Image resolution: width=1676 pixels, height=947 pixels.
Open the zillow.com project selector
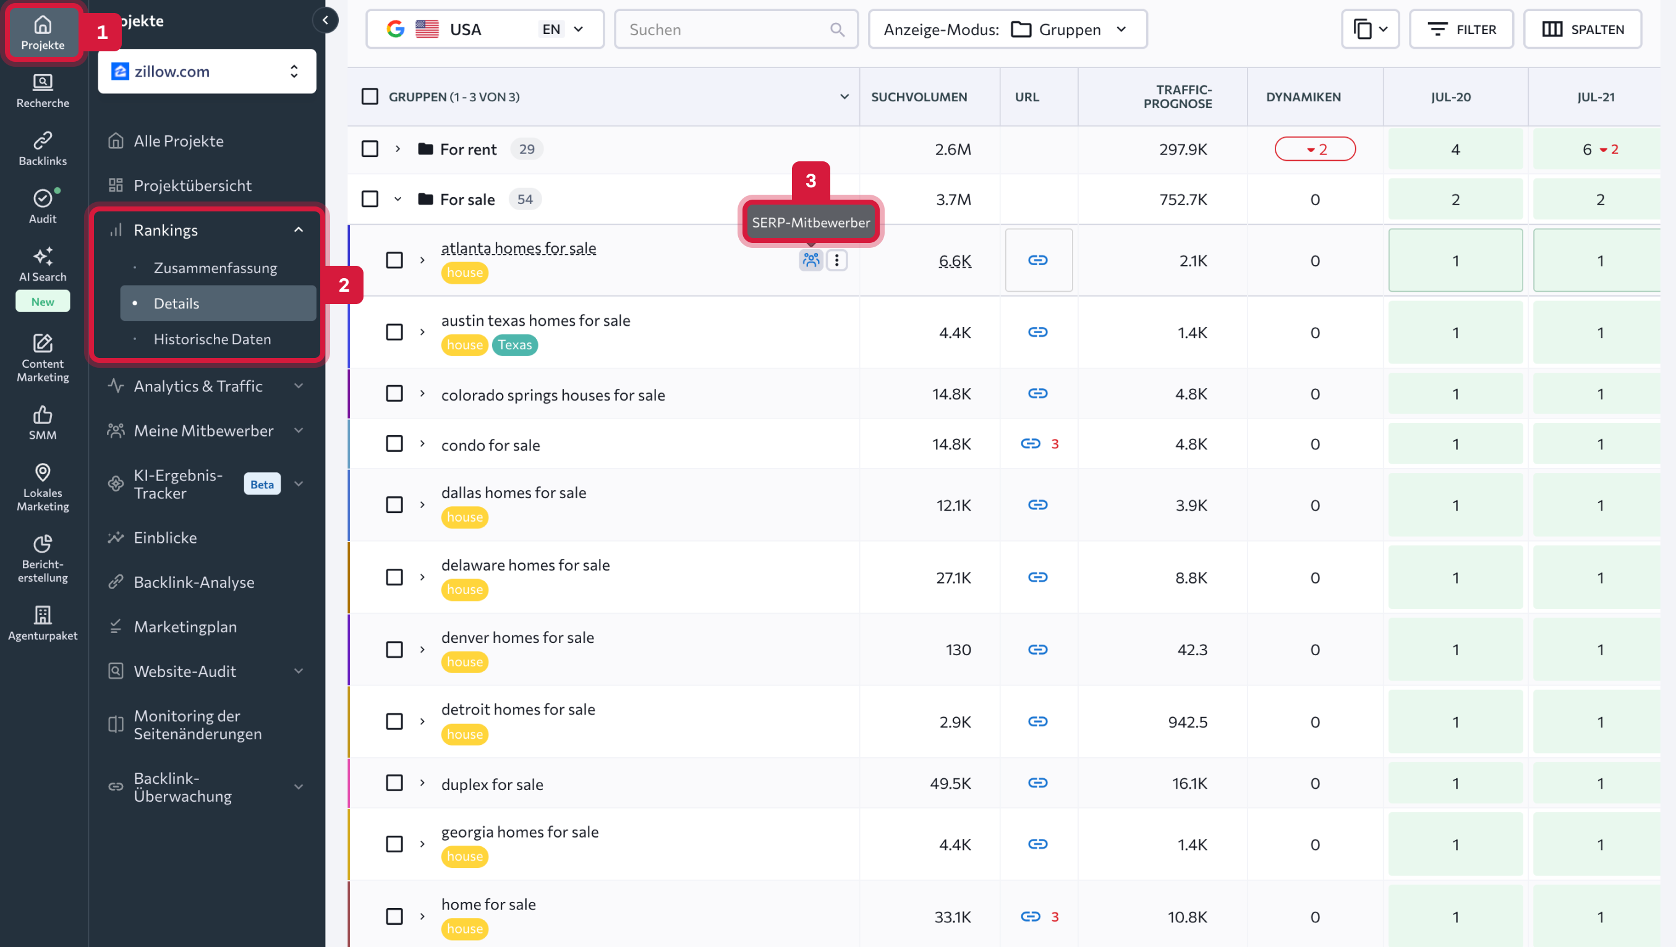[207, 72]
